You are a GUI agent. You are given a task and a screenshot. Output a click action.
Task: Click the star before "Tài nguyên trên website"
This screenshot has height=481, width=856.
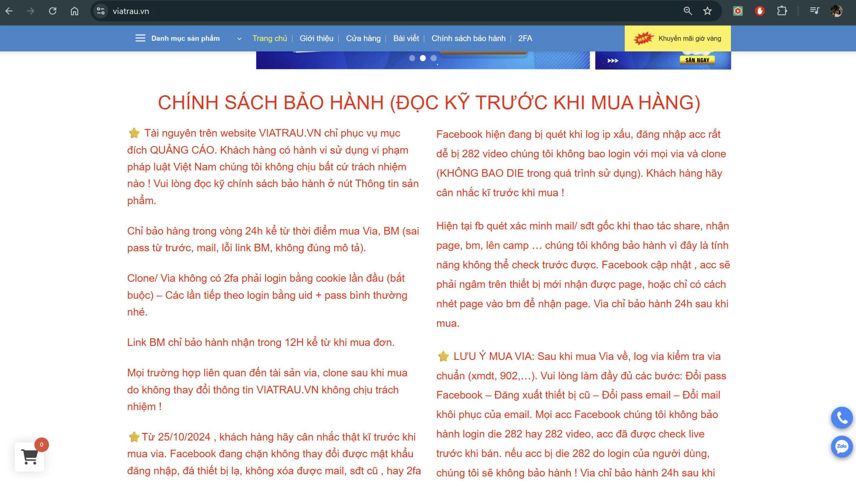134,133
